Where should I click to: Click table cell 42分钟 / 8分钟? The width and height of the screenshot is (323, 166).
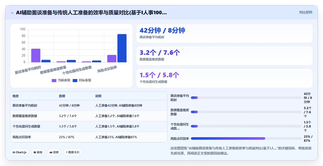(x=69, y=105)
